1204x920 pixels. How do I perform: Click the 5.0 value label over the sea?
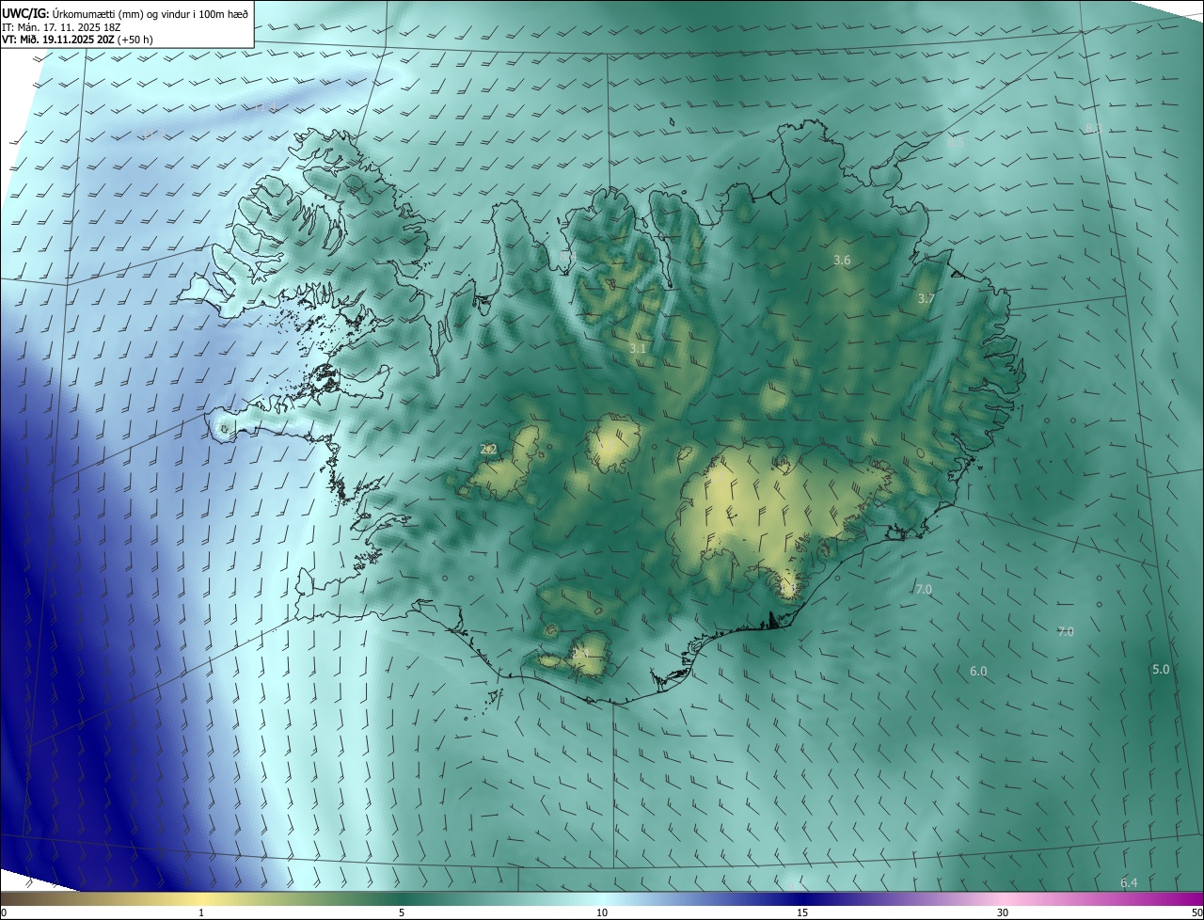coord(1161,670)
